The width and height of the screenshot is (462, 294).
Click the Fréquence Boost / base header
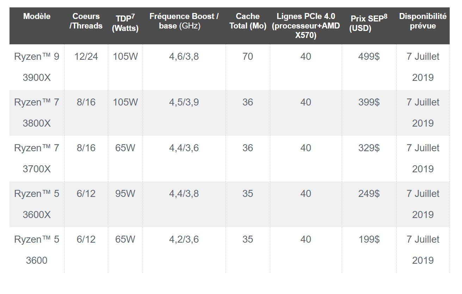coord(184,21)
